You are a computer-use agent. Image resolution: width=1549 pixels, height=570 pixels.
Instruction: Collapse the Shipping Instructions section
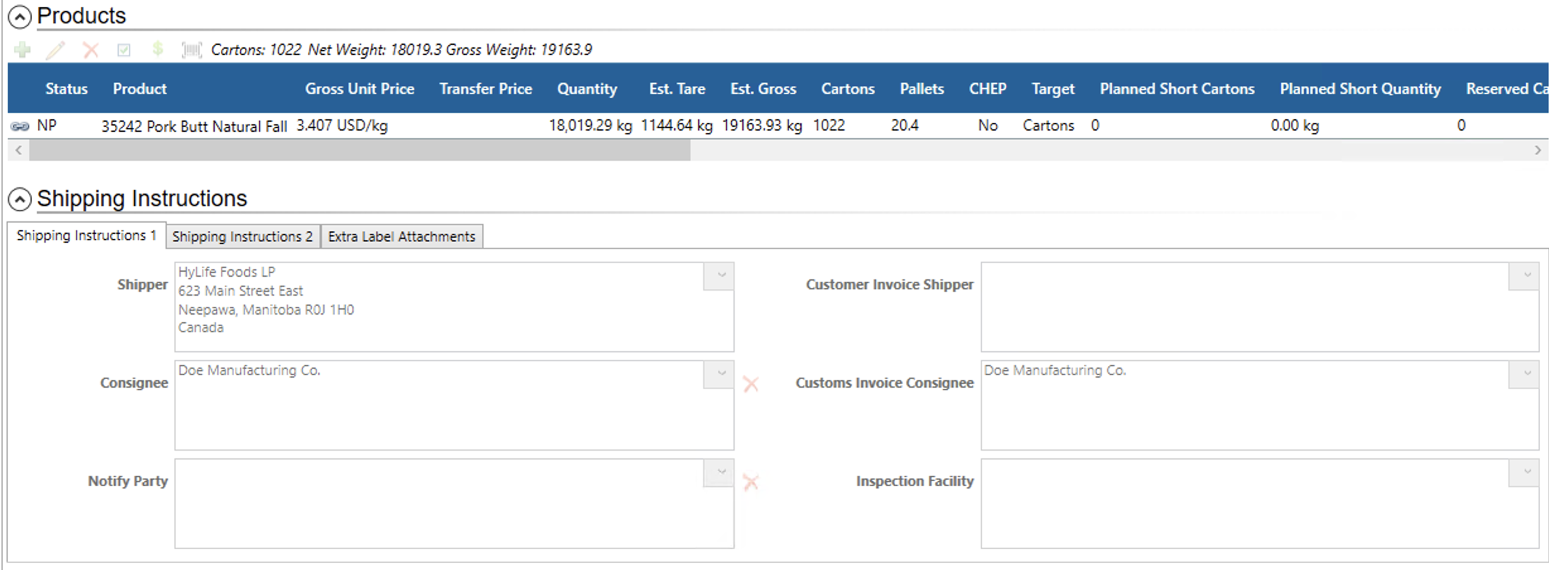[x=20, y=200]
